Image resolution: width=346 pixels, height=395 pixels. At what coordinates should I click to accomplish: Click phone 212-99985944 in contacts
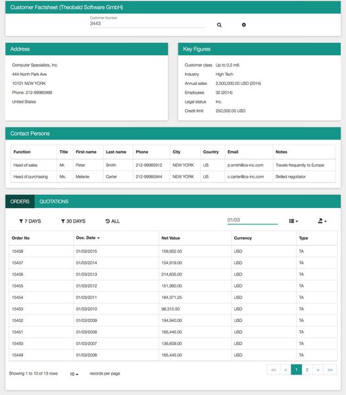(149, 176)
